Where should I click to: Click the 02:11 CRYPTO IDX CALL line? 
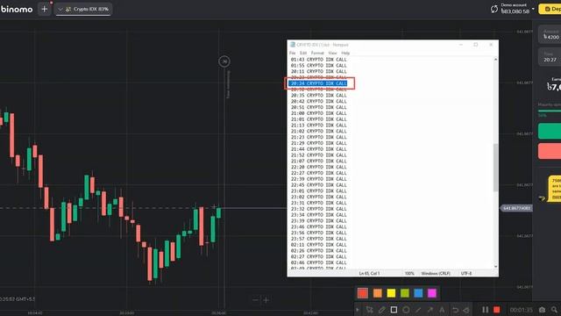319,245
